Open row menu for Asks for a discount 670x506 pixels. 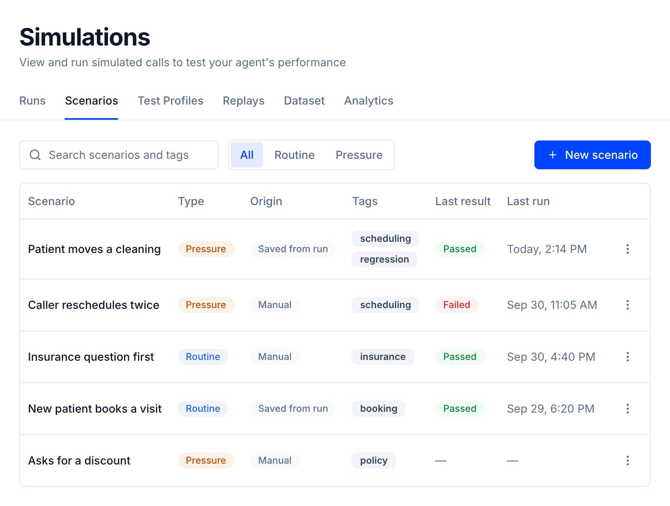[x=627, y=461]
